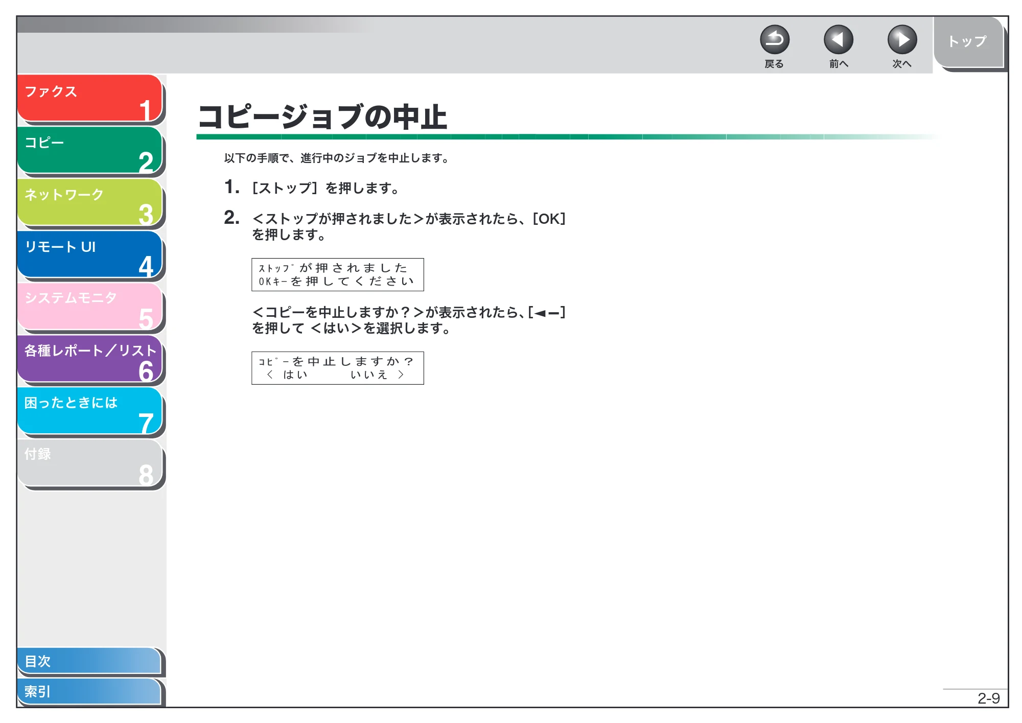Click the コピーを中止しますか？ display box
This screenshot has width=1022, height=723.
[x=338, y=368]
